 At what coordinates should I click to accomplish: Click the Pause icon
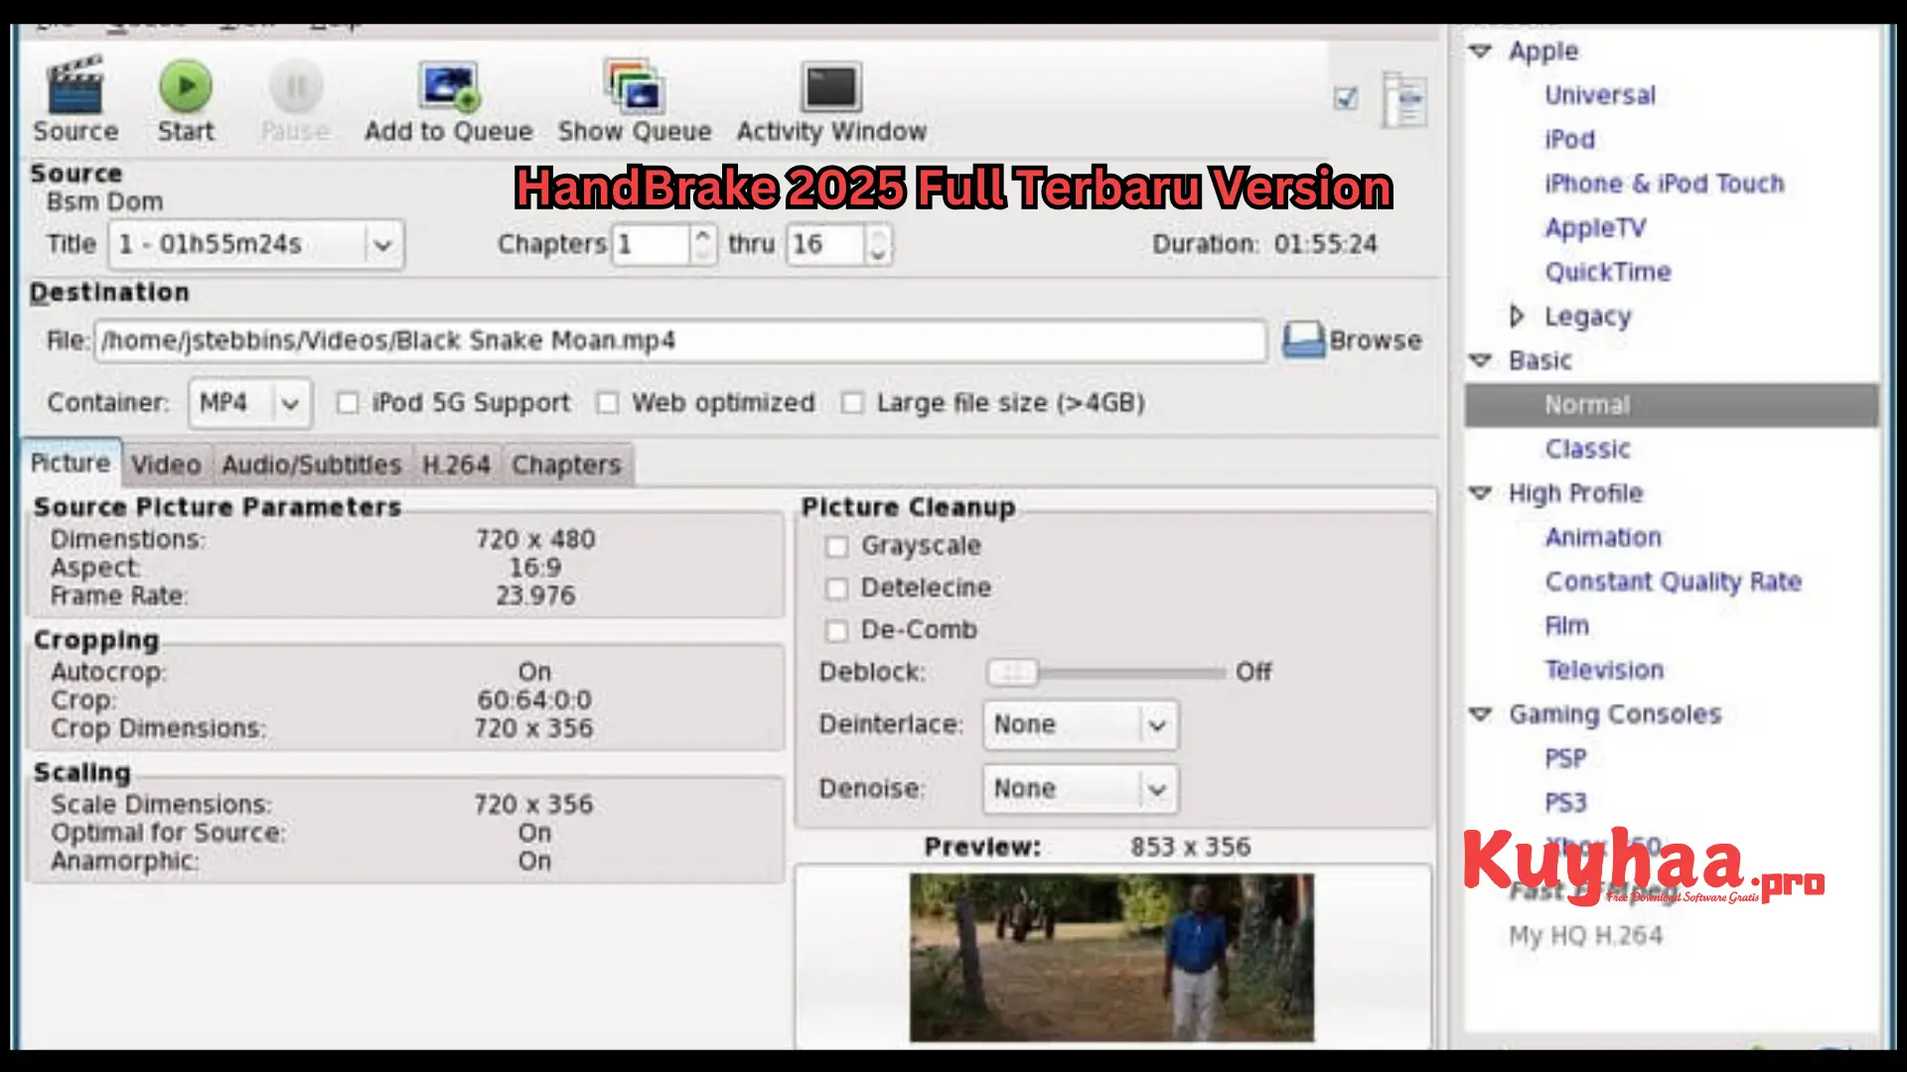pos(295,89)
